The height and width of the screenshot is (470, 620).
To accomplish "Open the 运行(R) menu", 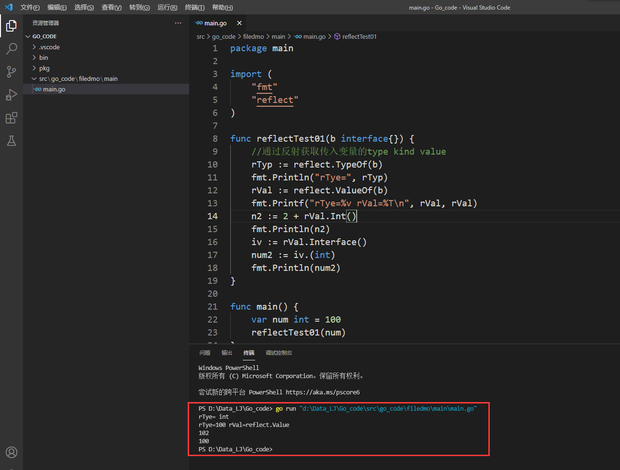I will 167,7.
